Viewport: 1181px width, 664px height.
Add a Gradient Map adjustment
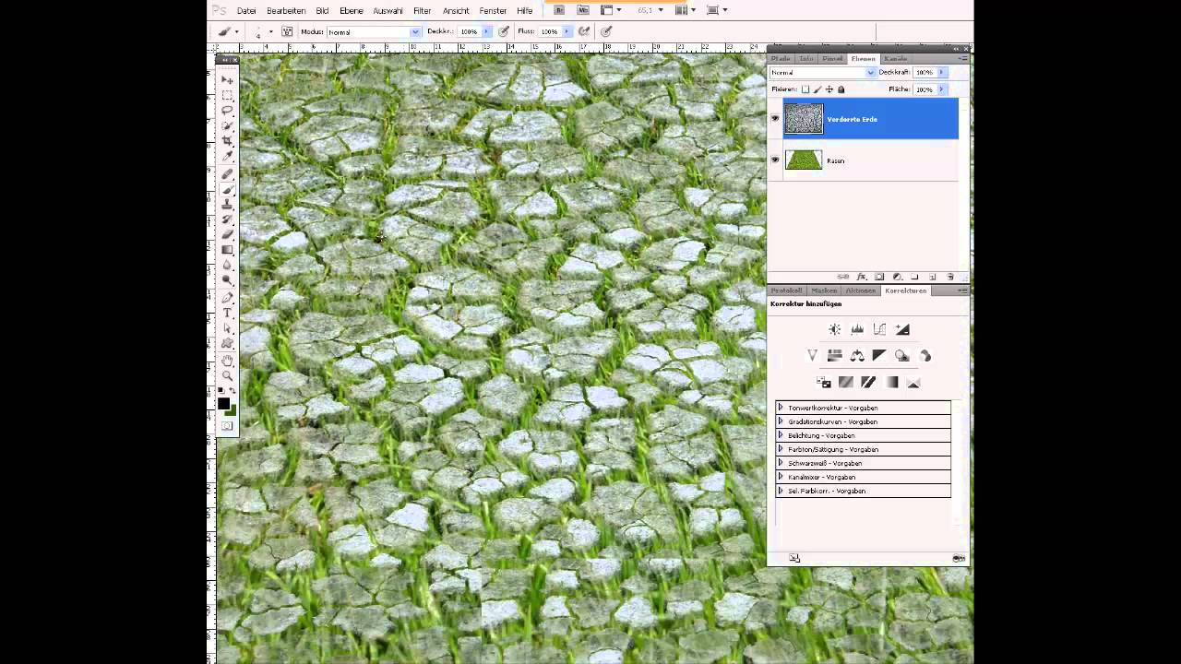[891, 382]
